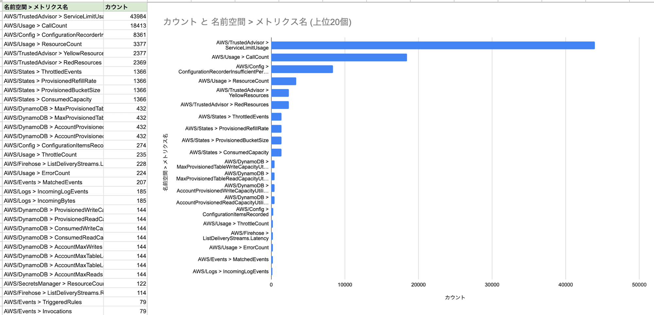This screenshot has width=654, height=315.
Task: Click the AWS/Usage > CallCount chart bar
Action: pos(339,57)
